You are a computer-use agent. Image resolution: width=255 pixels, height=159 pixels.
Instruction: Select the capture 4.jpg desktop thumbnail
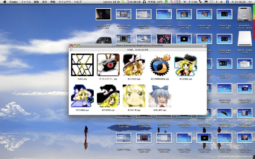pos(244,138)
